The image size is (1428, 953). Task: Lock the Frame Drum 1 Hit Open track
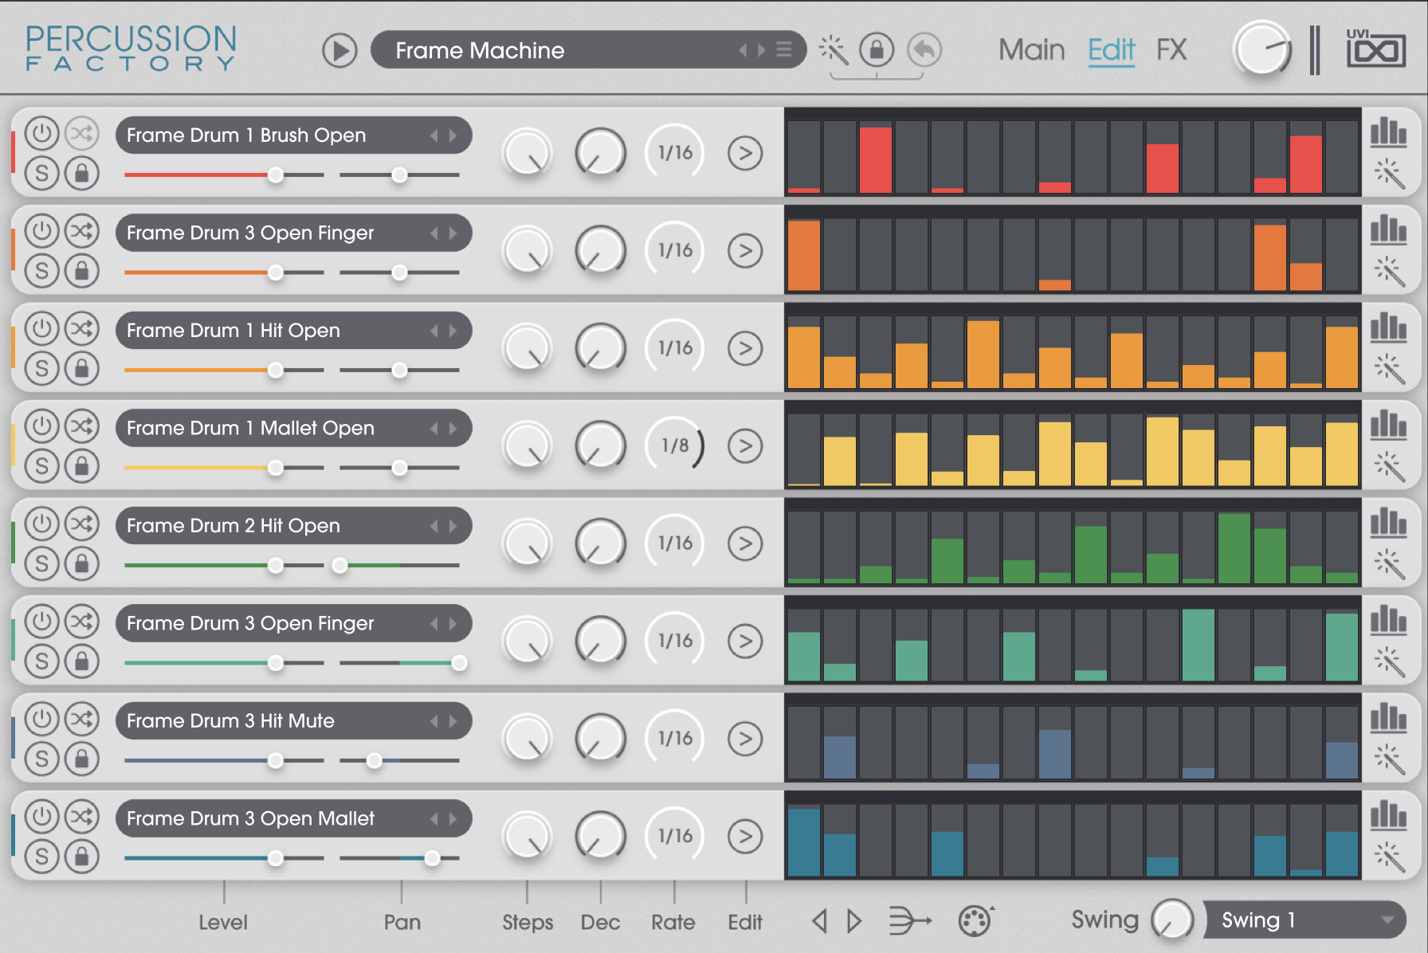[x=82, y=369]
